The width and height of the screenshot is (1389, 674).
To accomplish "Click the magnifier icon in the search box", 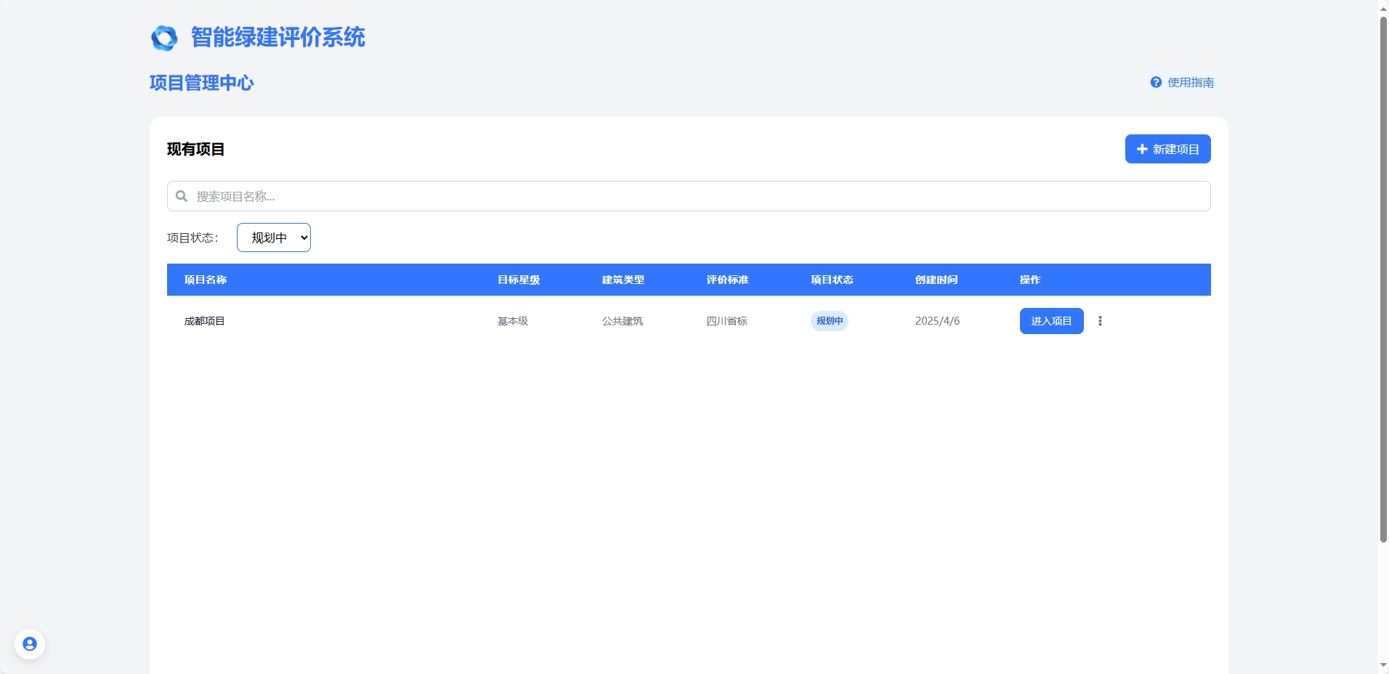I will tap(182, 196).
